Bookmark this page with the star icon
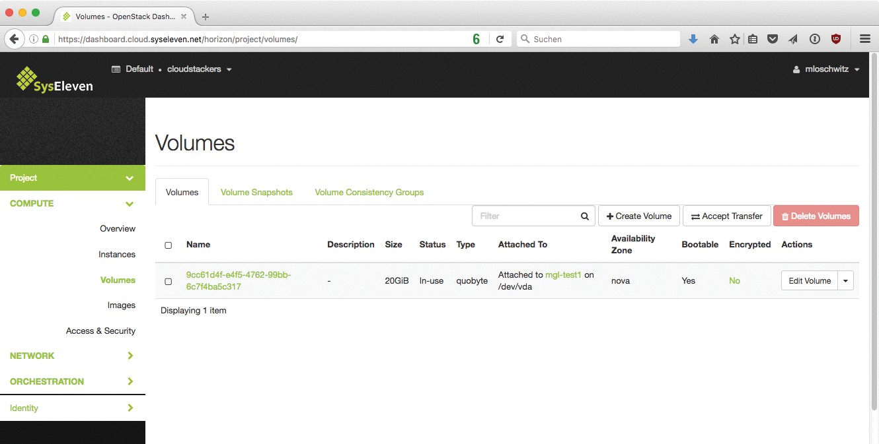 734,40
